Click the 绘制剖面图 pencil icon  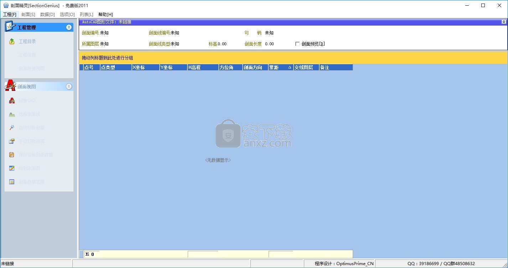tap(12, 168)
